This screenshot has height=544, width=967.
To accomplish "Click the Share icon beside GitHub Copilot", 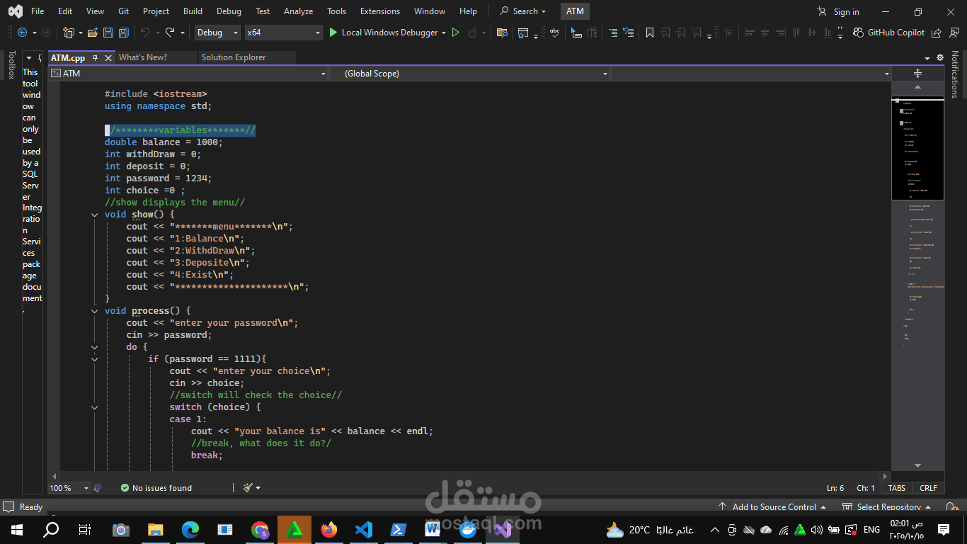I will [x=937, y=33].
